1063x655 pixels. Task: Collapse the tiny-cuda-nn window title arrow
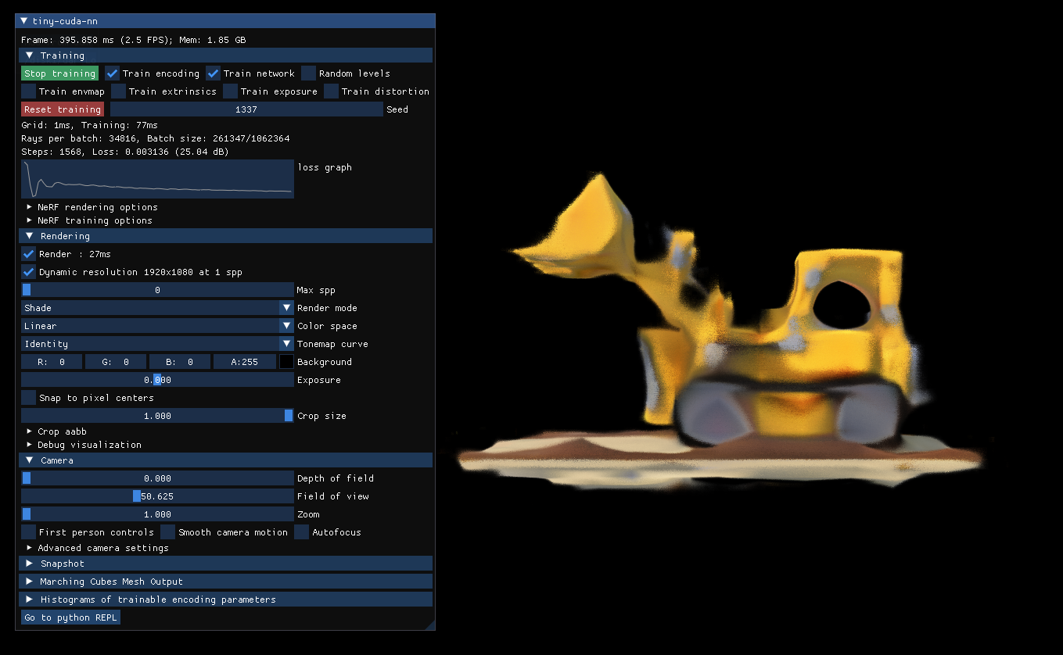point(24,21)
